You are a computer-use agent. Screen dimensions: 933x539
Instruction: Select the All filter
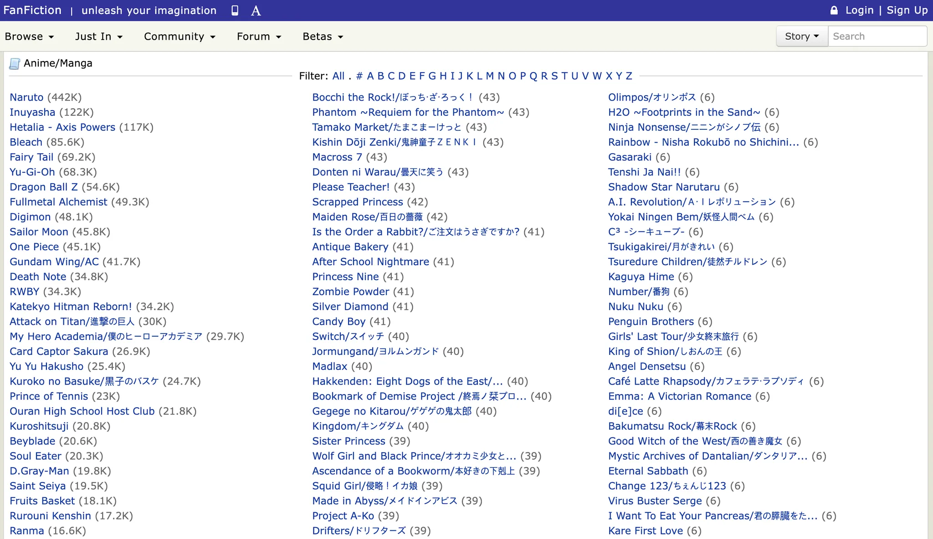338,76
